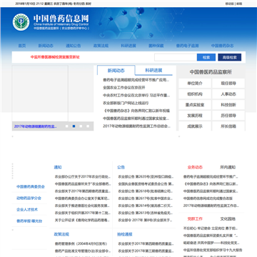The image size is (257, 257).
Task: Click the 历任领导 button
Action: [228, 116]
